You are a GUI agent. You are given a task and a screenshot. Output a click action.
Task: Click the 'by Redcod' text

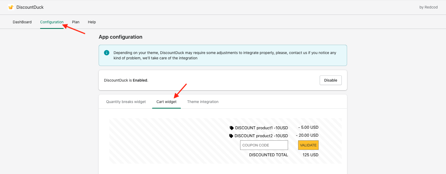428,7
